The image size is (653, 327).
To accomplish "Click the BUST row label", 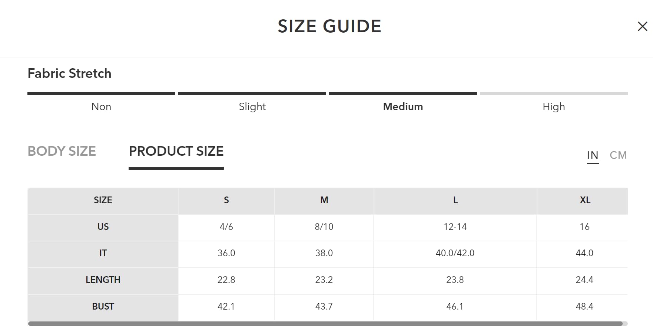I will coord(103,307).
